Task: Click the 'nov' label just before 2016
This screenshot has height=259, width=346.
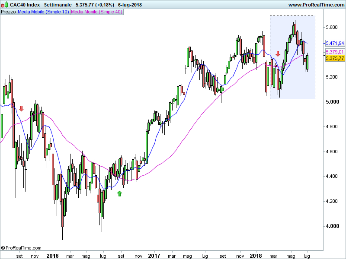Action: (x=35, y=256)
